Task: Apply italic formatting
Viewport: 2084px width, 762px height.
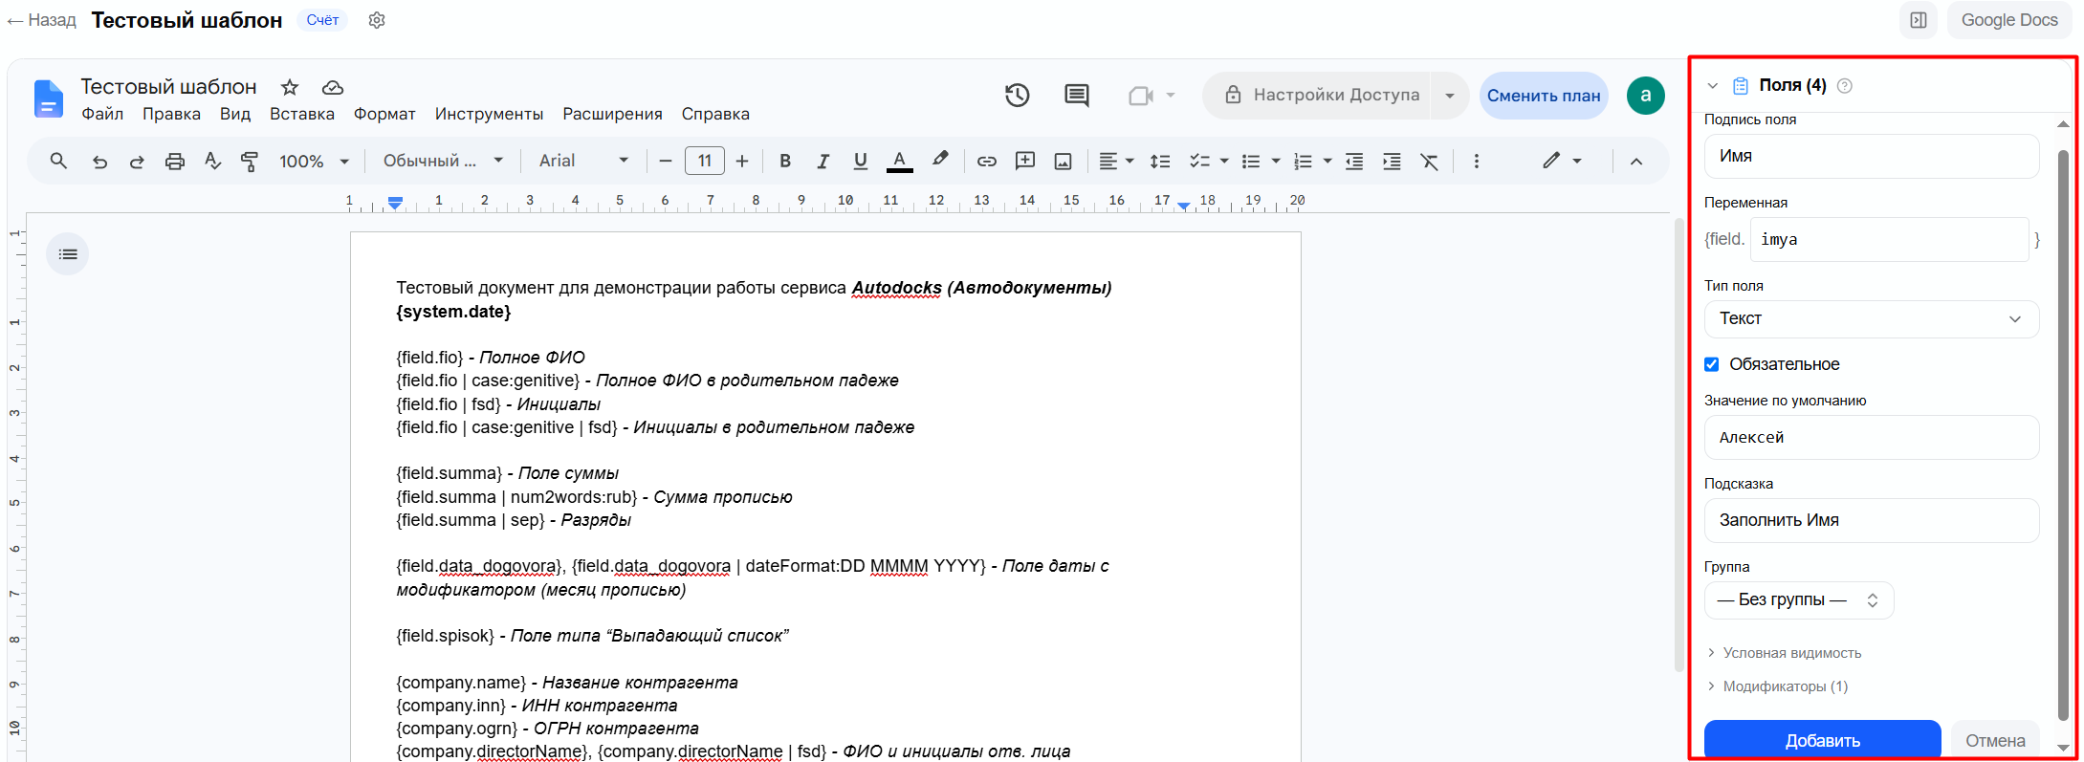Action: tap(823, 161)
